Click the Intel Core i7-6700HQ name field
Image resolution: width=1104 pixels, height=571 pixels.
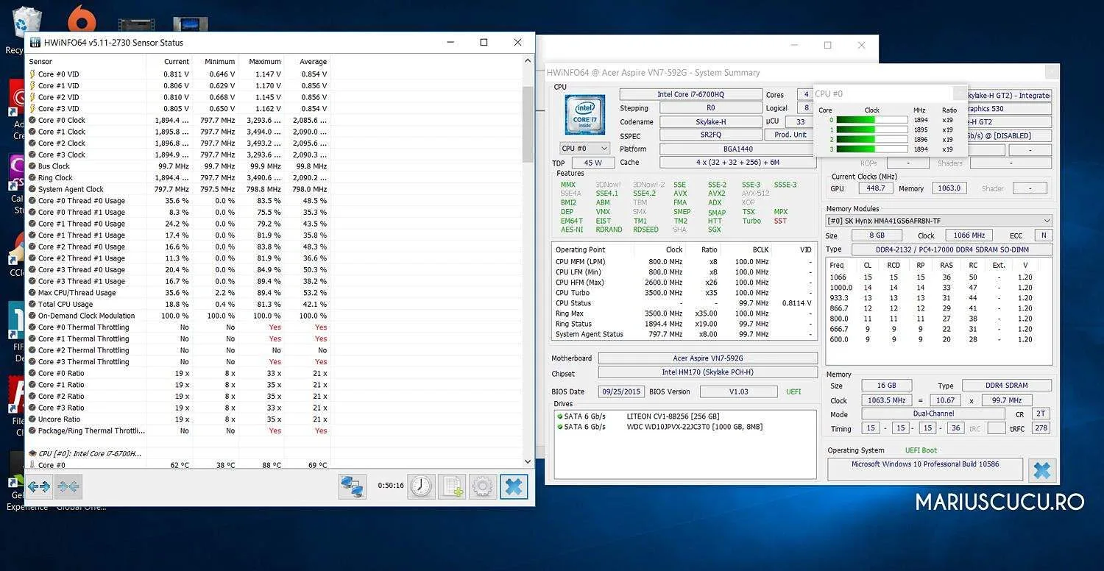[x=690, y=95]
